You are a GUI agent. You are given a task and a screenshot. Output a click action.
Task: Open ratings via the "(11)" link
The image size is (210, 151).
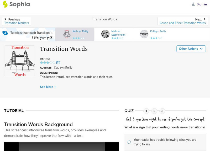coord(57,63)
